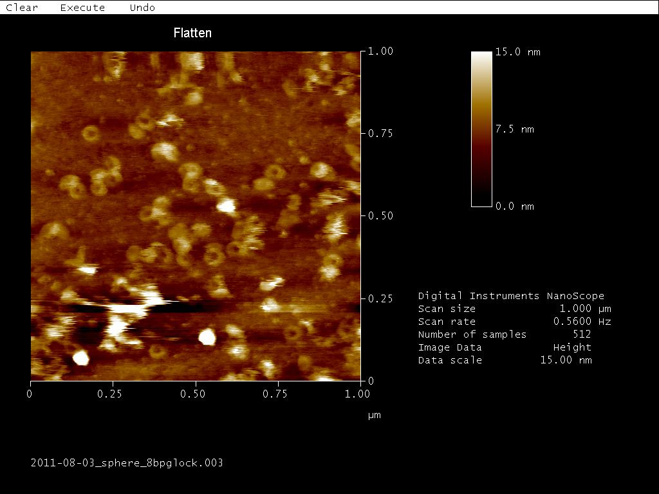Select the 15.0 nm color bar label
The width and height of the screenshot is (659, 494).
point(517,52)
